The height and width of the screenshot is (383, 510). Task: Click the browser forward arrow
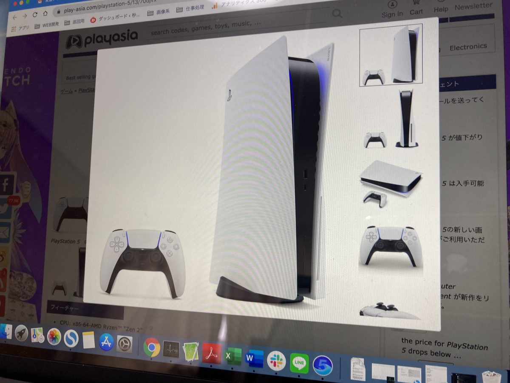[25, 16]
